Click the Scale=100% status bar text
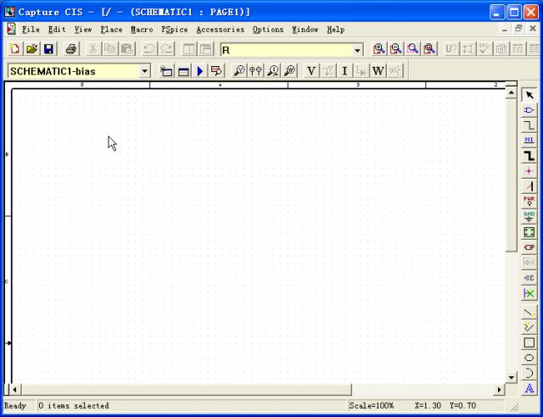This screenshot has height=417, width=543. click(371, 406)
